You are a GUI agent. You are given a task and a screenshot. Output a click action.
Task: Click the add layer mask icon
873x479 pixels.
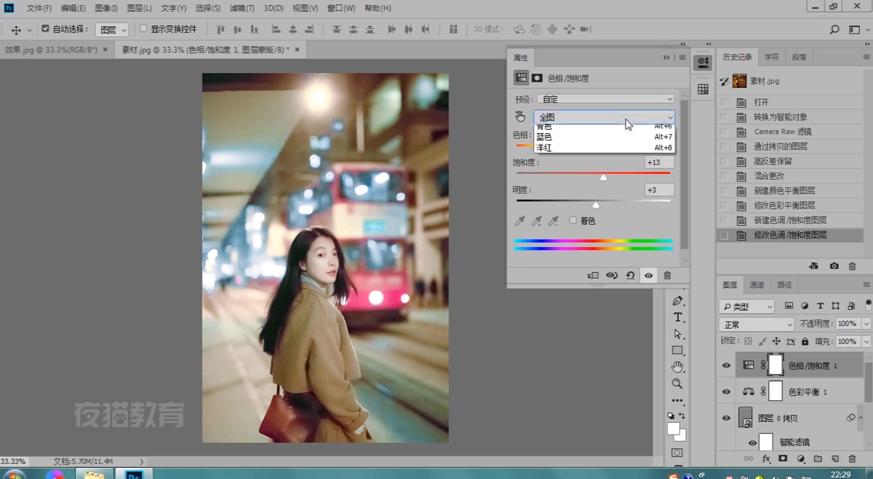point(783,459)
